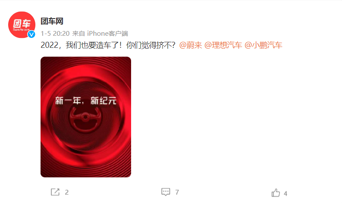Viewport: 342px width, 203px height.
Task: Click the 来自 source label
Action: tap(78, 34)
